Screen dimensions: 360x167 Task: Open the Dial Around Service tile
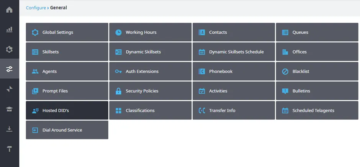coord(67,130)
